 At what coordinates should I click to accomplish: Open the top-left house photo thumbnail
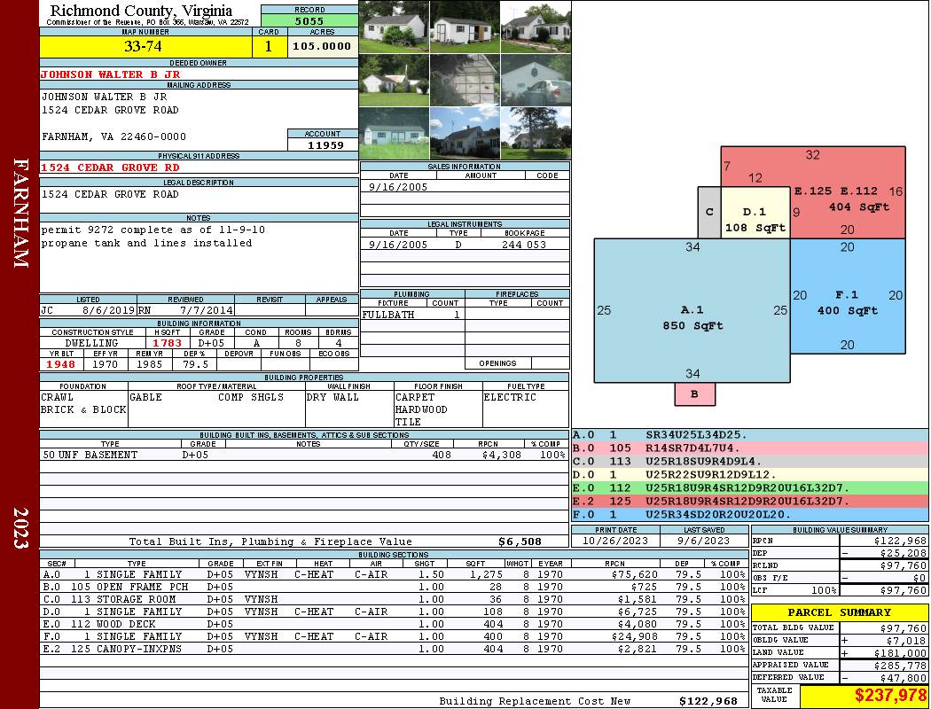394,27
